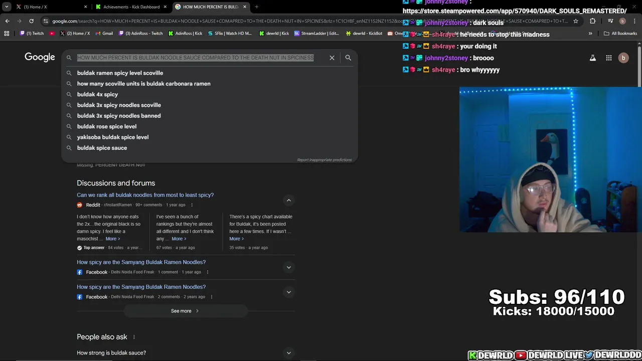Open Can we rank all buldak noodles link
This screenshot has height=361, width=642.
[145, 195]
